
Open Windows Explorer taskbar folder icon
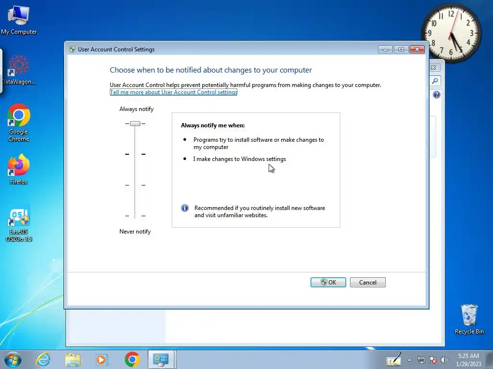pos(73,359)
